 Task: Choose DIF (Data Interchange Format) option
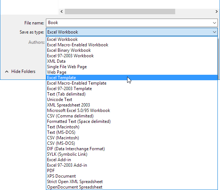pos(76,149)
